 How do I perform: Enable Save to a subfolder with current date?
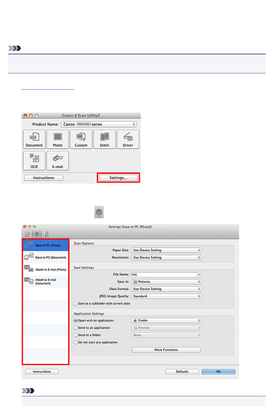(x=76, y=304)
